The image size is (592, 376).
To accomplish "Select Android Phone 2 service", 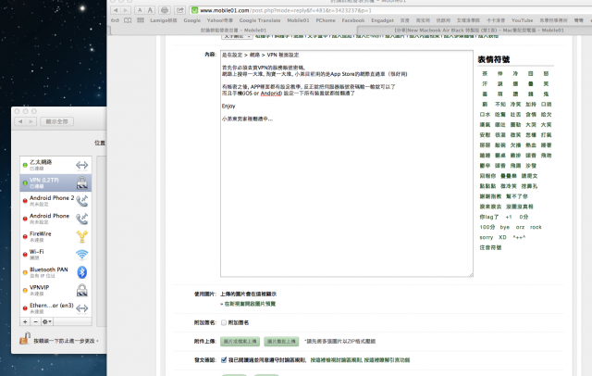I will point(55,201).
